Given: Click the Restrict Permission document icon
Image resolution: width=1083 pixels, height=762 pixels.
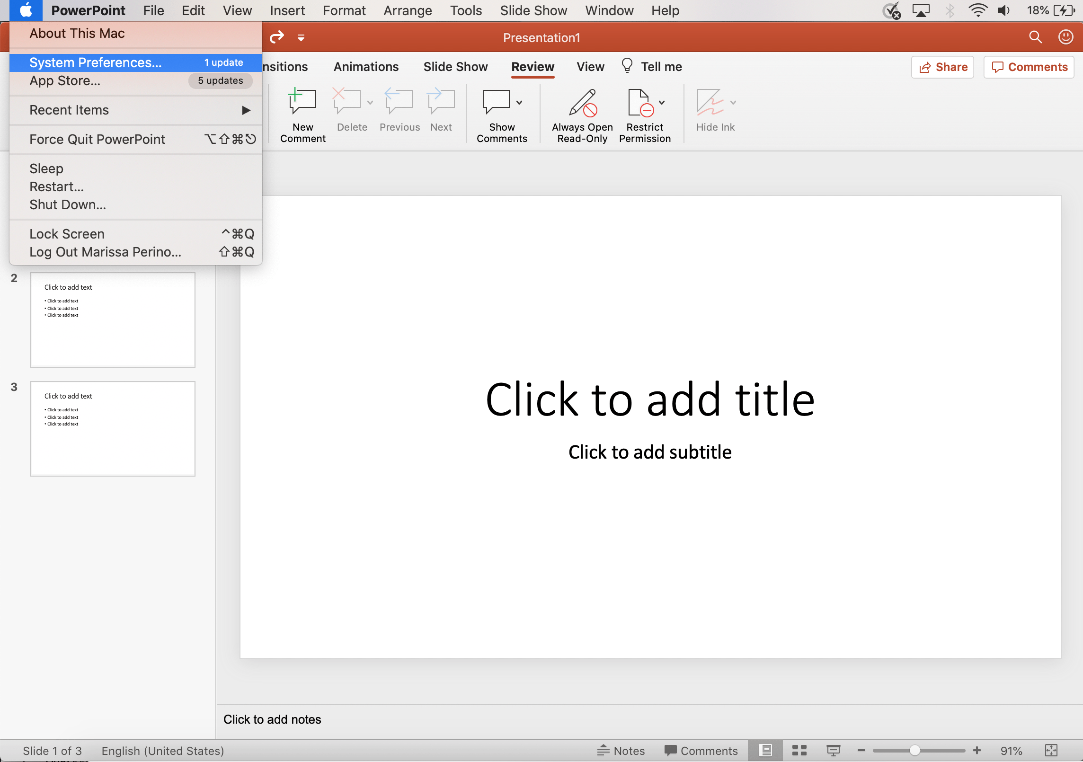Looking at the screenshot, I should coord(639,103).
